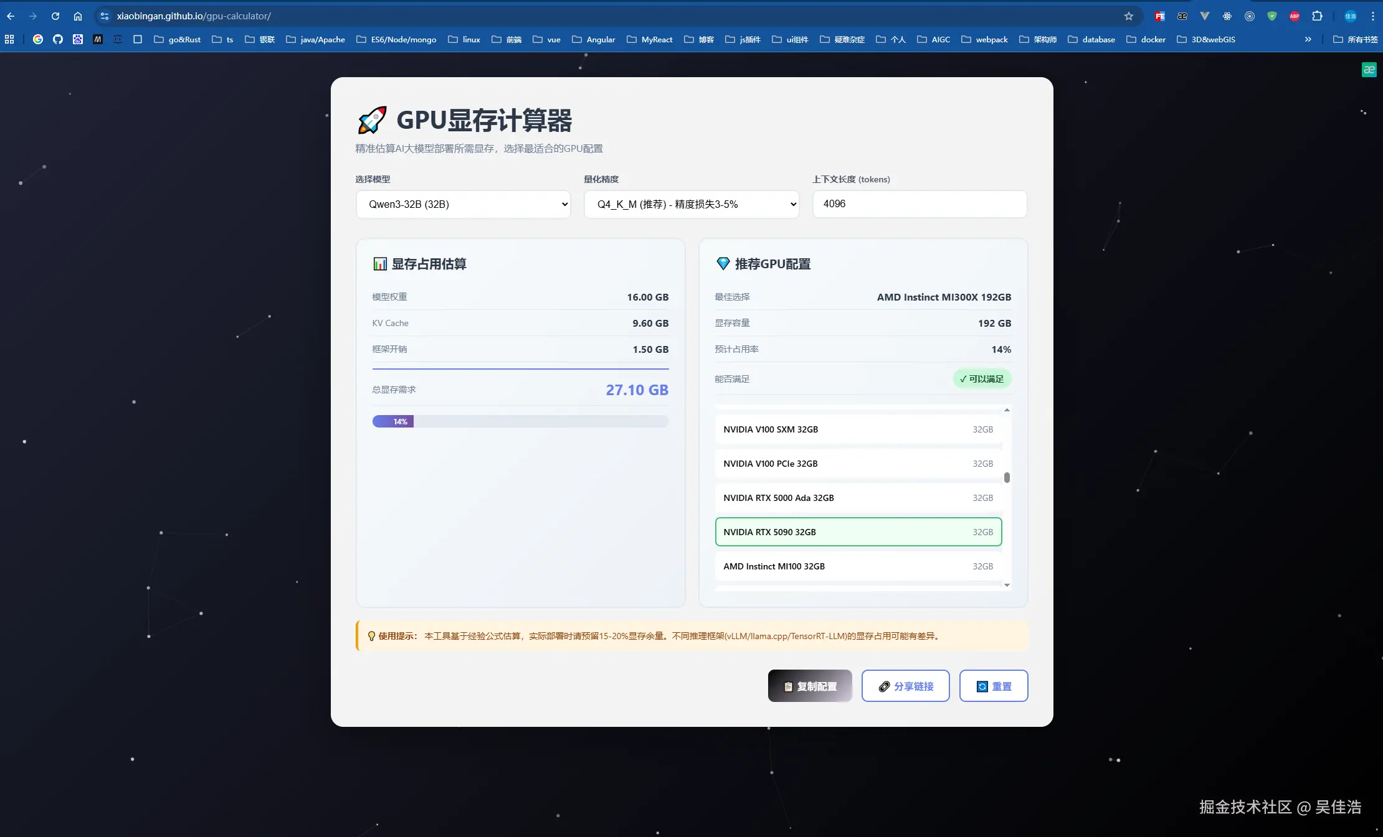Expand hidden bookmarks with double chevron
Viewport: 1383px width, 837px height.
pyautogui.click(x=1308, y=39)
